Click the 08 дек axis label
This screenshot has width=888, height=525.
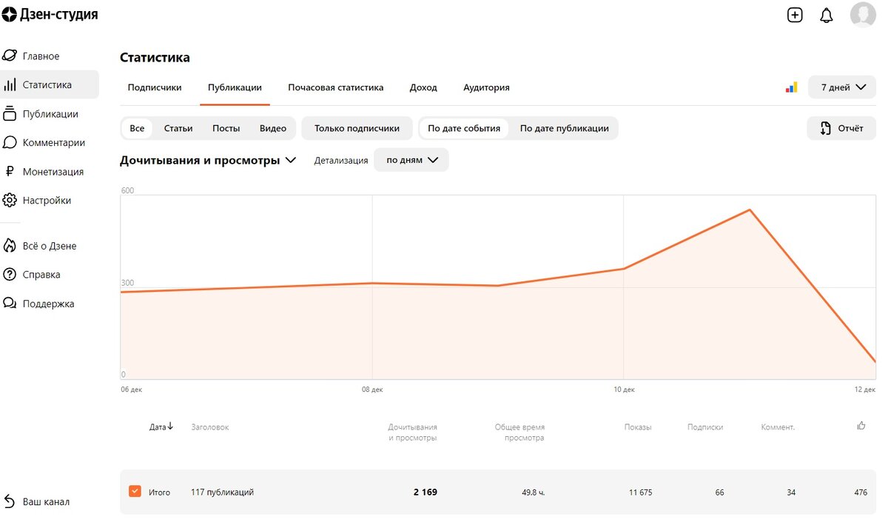(x=372, y=389)
